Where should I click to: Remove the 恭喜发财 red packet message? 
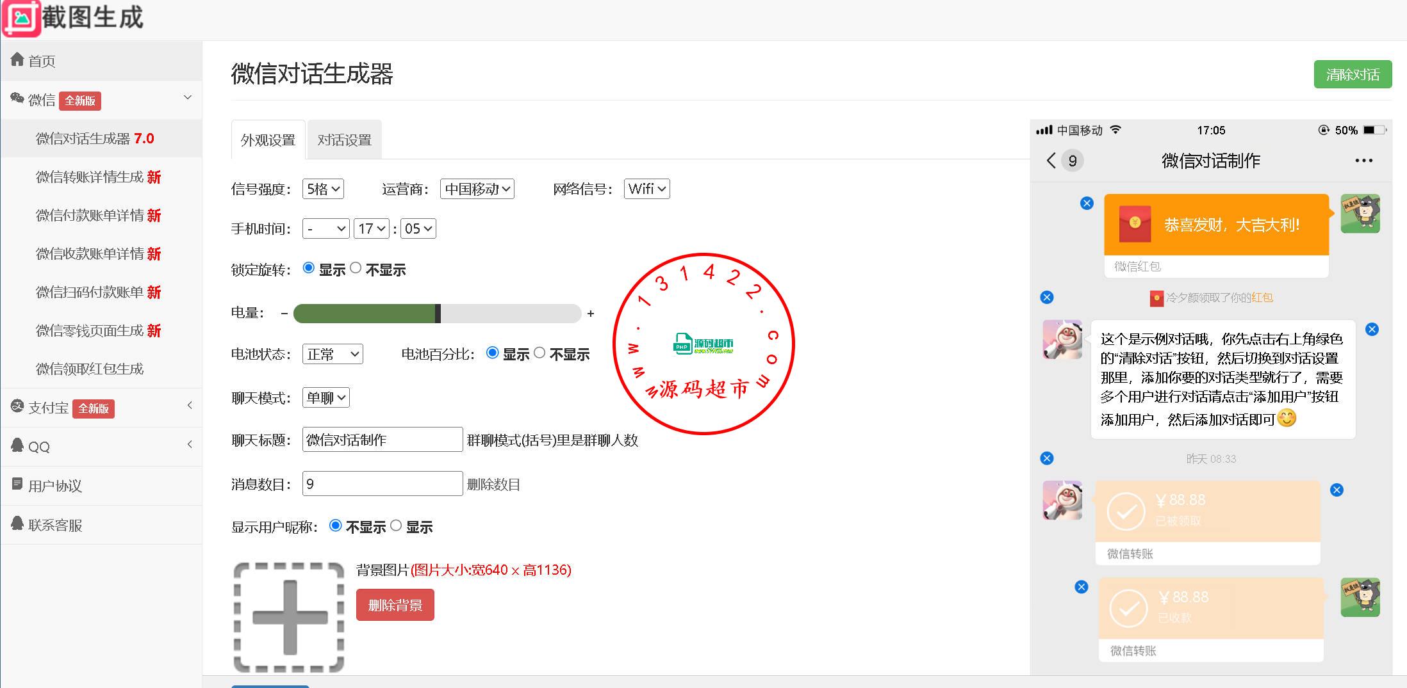click(x=1087, y=204)
